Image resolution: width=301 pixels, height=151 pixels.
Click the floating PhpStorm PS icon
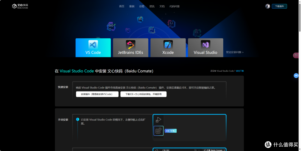pos(128,30)
